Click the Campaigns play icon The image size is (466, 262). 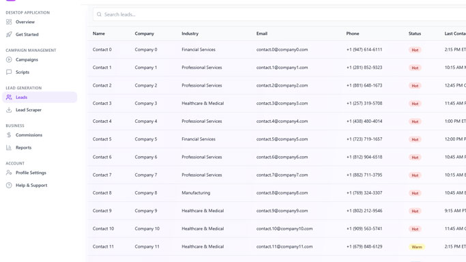(9, 60)
